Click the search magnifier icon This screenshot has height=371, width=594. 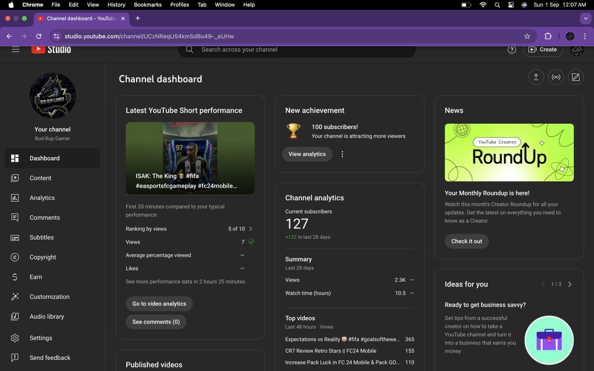(x=190, y=49)
